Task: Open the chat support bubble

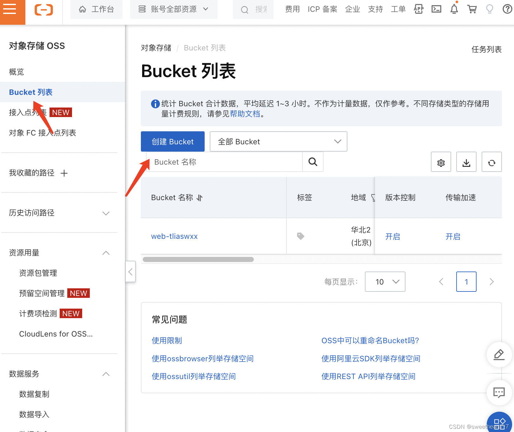Action: (x=499, y=392)
